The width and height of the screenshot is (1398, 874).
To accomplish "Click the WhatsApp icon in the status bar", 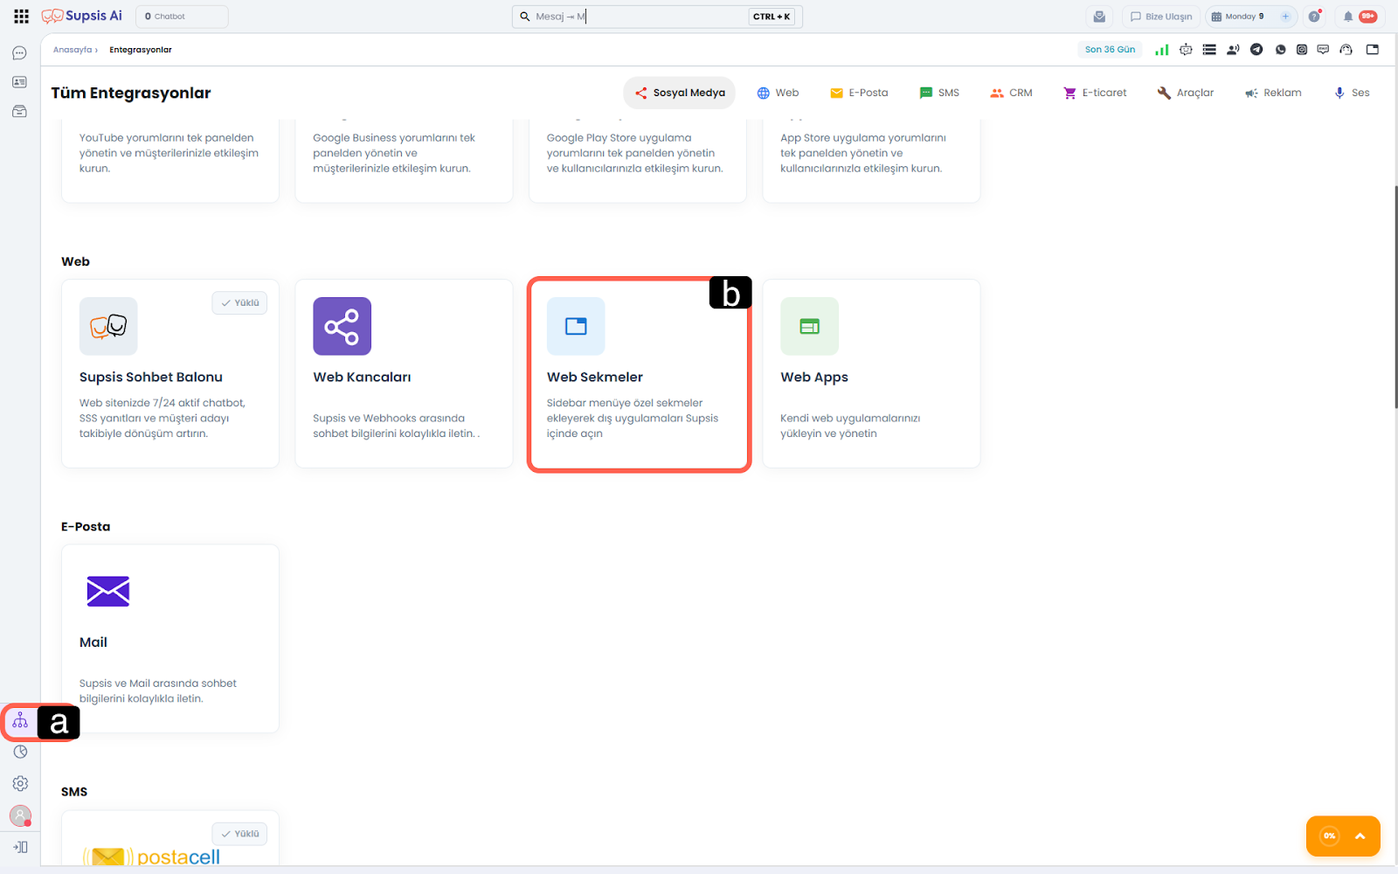I will [x=1280, y=50].
